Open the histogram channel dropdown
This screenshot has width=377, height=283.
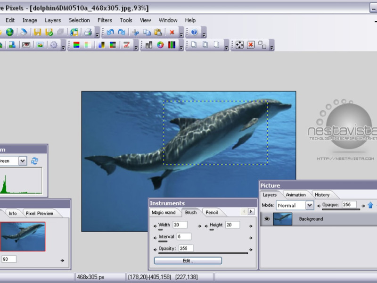(x=23, y=161)
